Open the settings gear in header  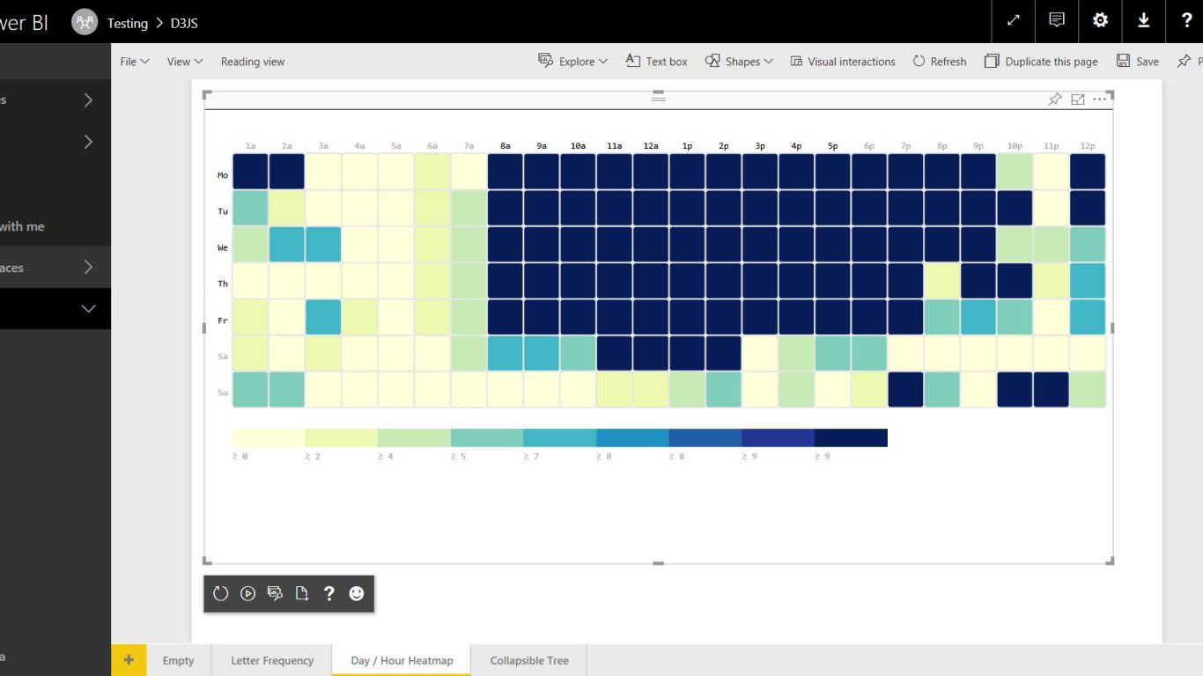(1100, 20)
